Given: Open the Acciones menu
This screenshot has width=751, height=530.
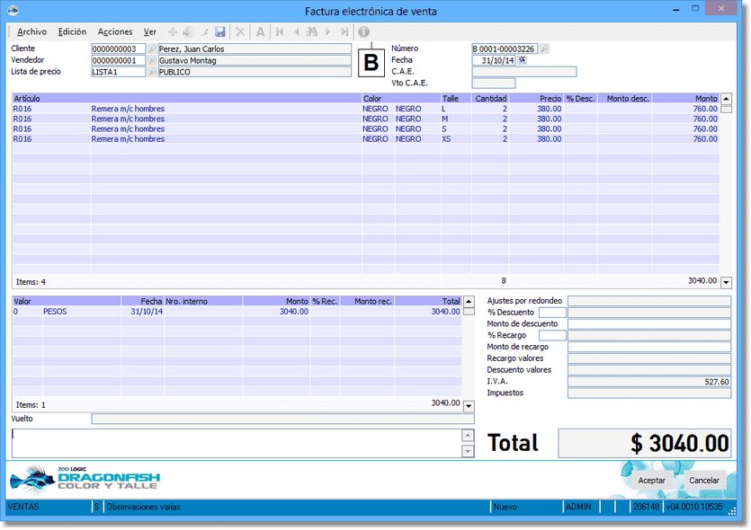Looking at the screenshot, I should pos(114,31).
